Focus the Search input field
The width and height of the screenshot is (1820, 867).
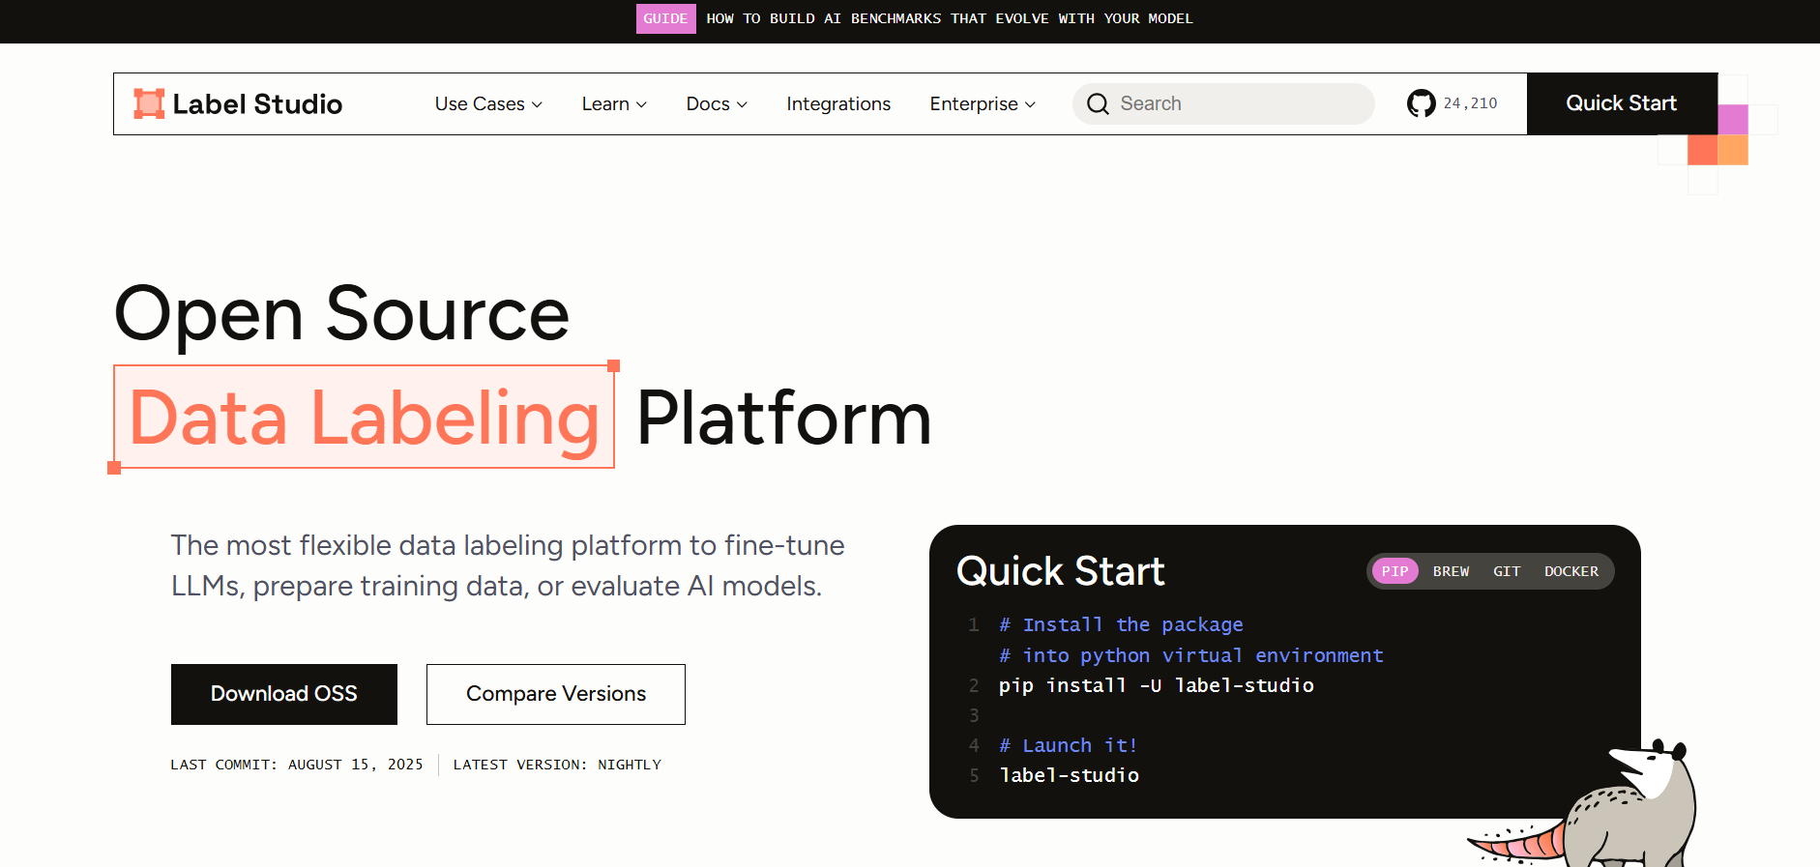(1238, 103)
